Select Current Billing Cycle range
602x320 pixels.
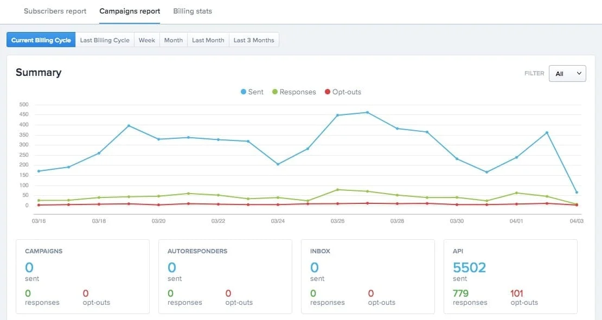click(41, 40)
